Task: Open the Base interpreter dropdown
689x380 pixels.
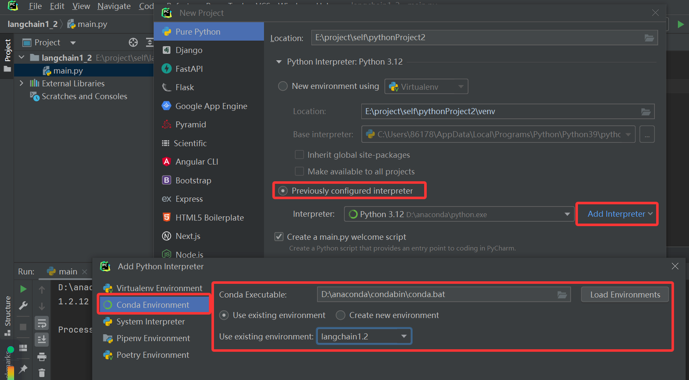Action: [498, 134]
